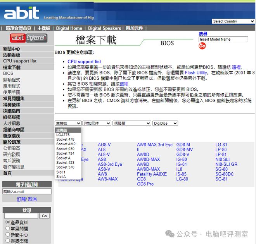256x244 pixels.
Task: Open the DigiDice dropdown
Action: [165, 124]
